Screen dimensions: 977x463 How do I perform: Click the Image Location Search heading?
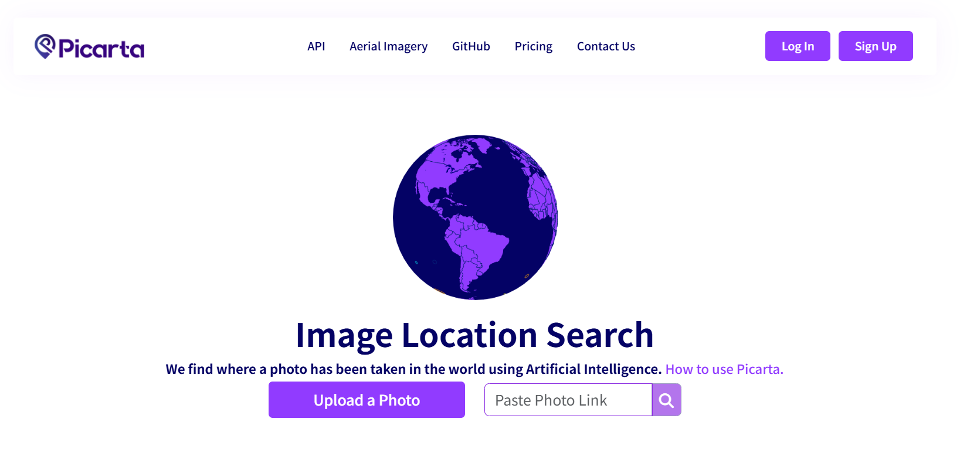(474, 335)
